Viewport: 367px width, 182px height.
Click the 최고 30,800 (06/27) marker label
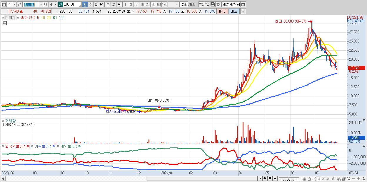click(291, 21)
